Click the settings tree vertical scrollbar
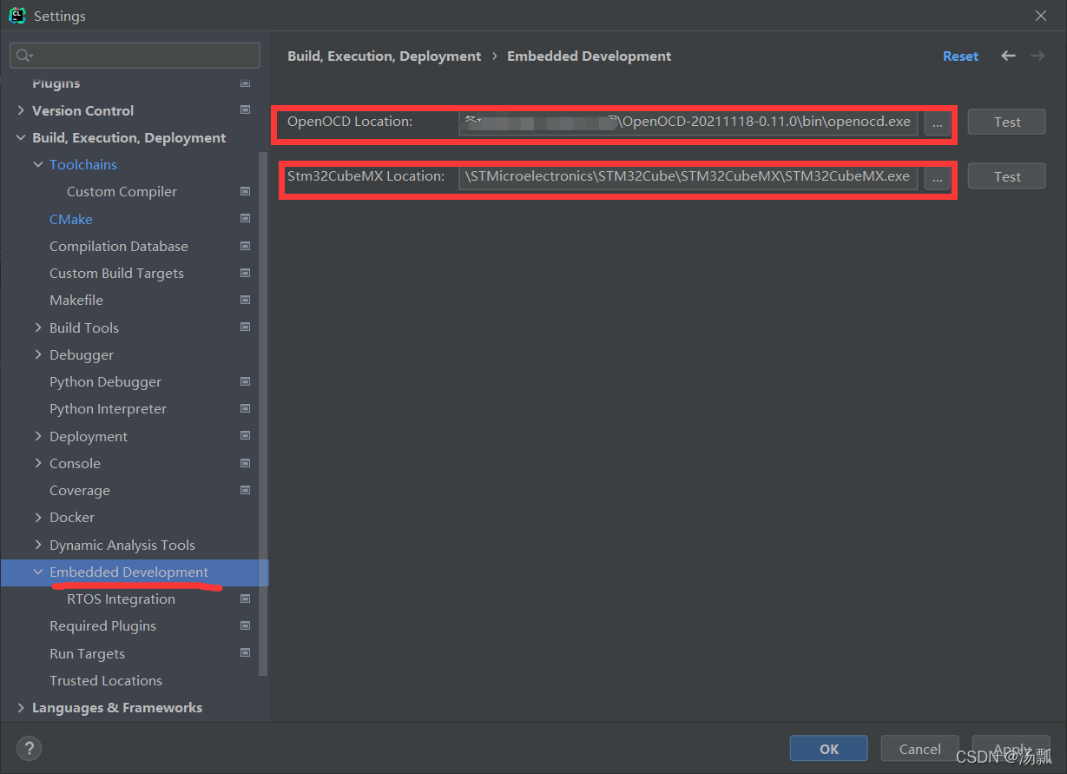 pyautogui.click(x=264, y=413)
